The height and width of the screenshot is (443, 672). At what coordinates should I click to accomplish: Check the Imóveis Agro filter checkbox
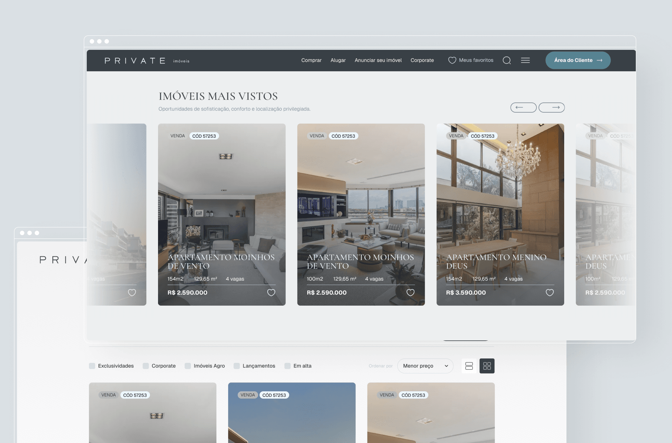(188, 366)
